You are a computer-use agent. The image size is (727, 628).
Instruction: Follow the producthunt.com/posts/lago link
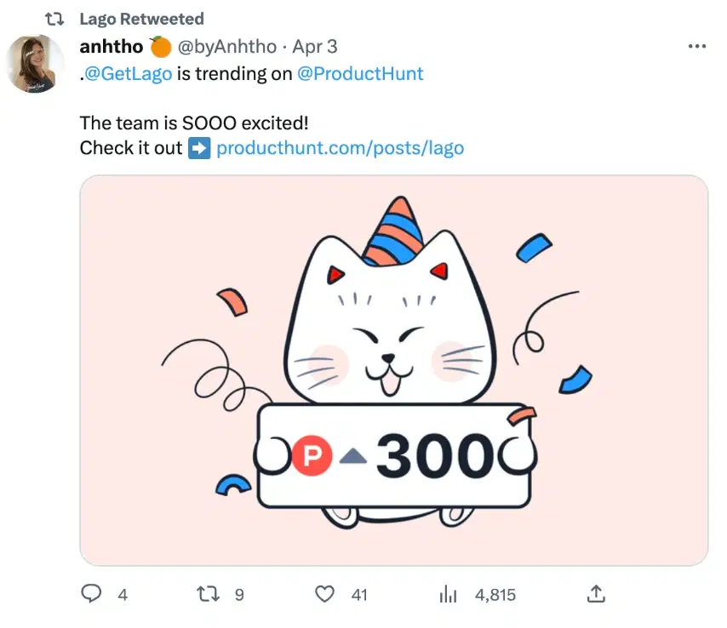point(341,147)
